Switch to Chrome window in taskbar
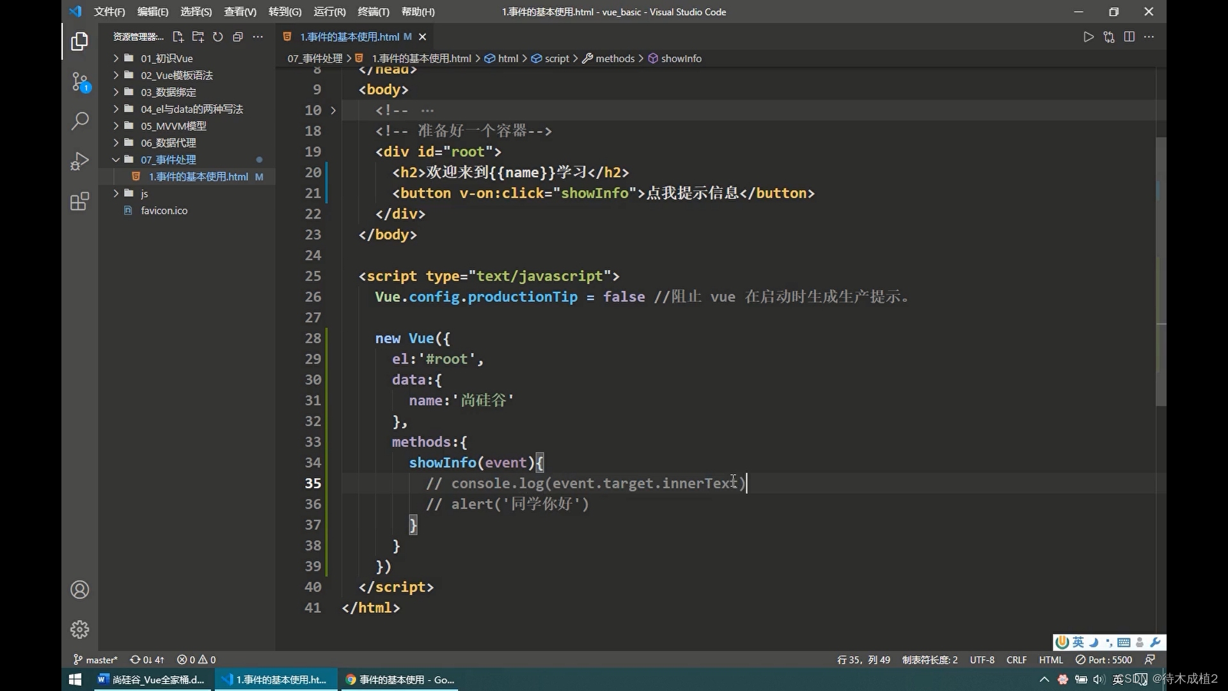The width and height of the screenshot is (1228, 691). click(400, 679)
